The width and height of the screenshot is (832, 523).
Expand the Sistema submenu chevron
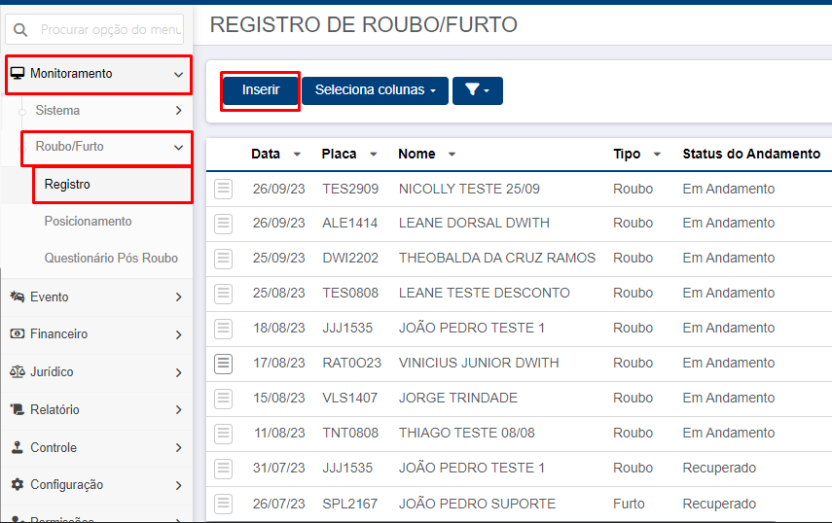point(179,110)
